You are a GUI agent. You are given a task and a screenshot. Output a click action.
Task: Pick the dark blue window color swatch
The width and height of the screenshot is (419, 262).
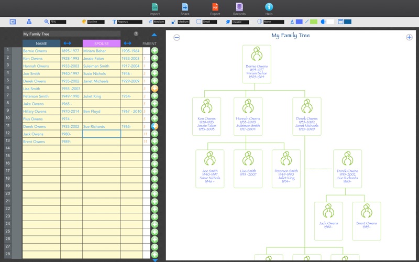coord(348,22)
